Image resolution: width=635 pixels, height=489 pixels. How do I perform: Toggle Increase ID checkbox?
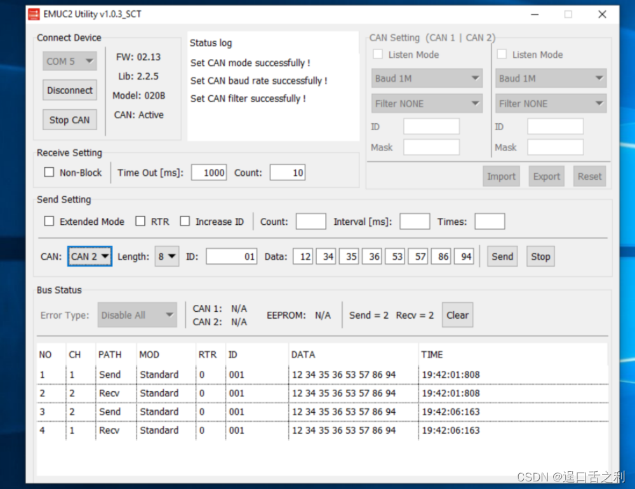click(x=185, y=221)
